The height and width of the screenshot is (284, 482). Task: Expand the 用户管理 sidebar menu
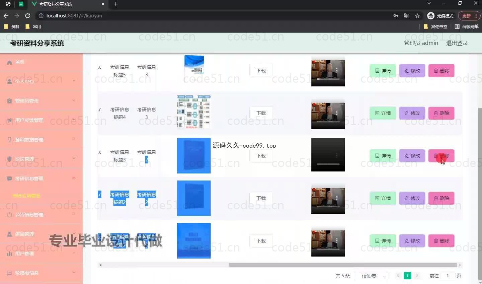point(42,254)
